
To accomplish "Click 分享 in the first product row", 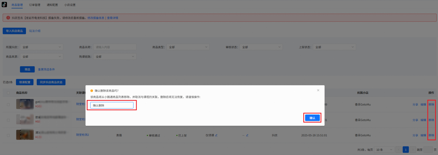I will click(x=415, y=105).
